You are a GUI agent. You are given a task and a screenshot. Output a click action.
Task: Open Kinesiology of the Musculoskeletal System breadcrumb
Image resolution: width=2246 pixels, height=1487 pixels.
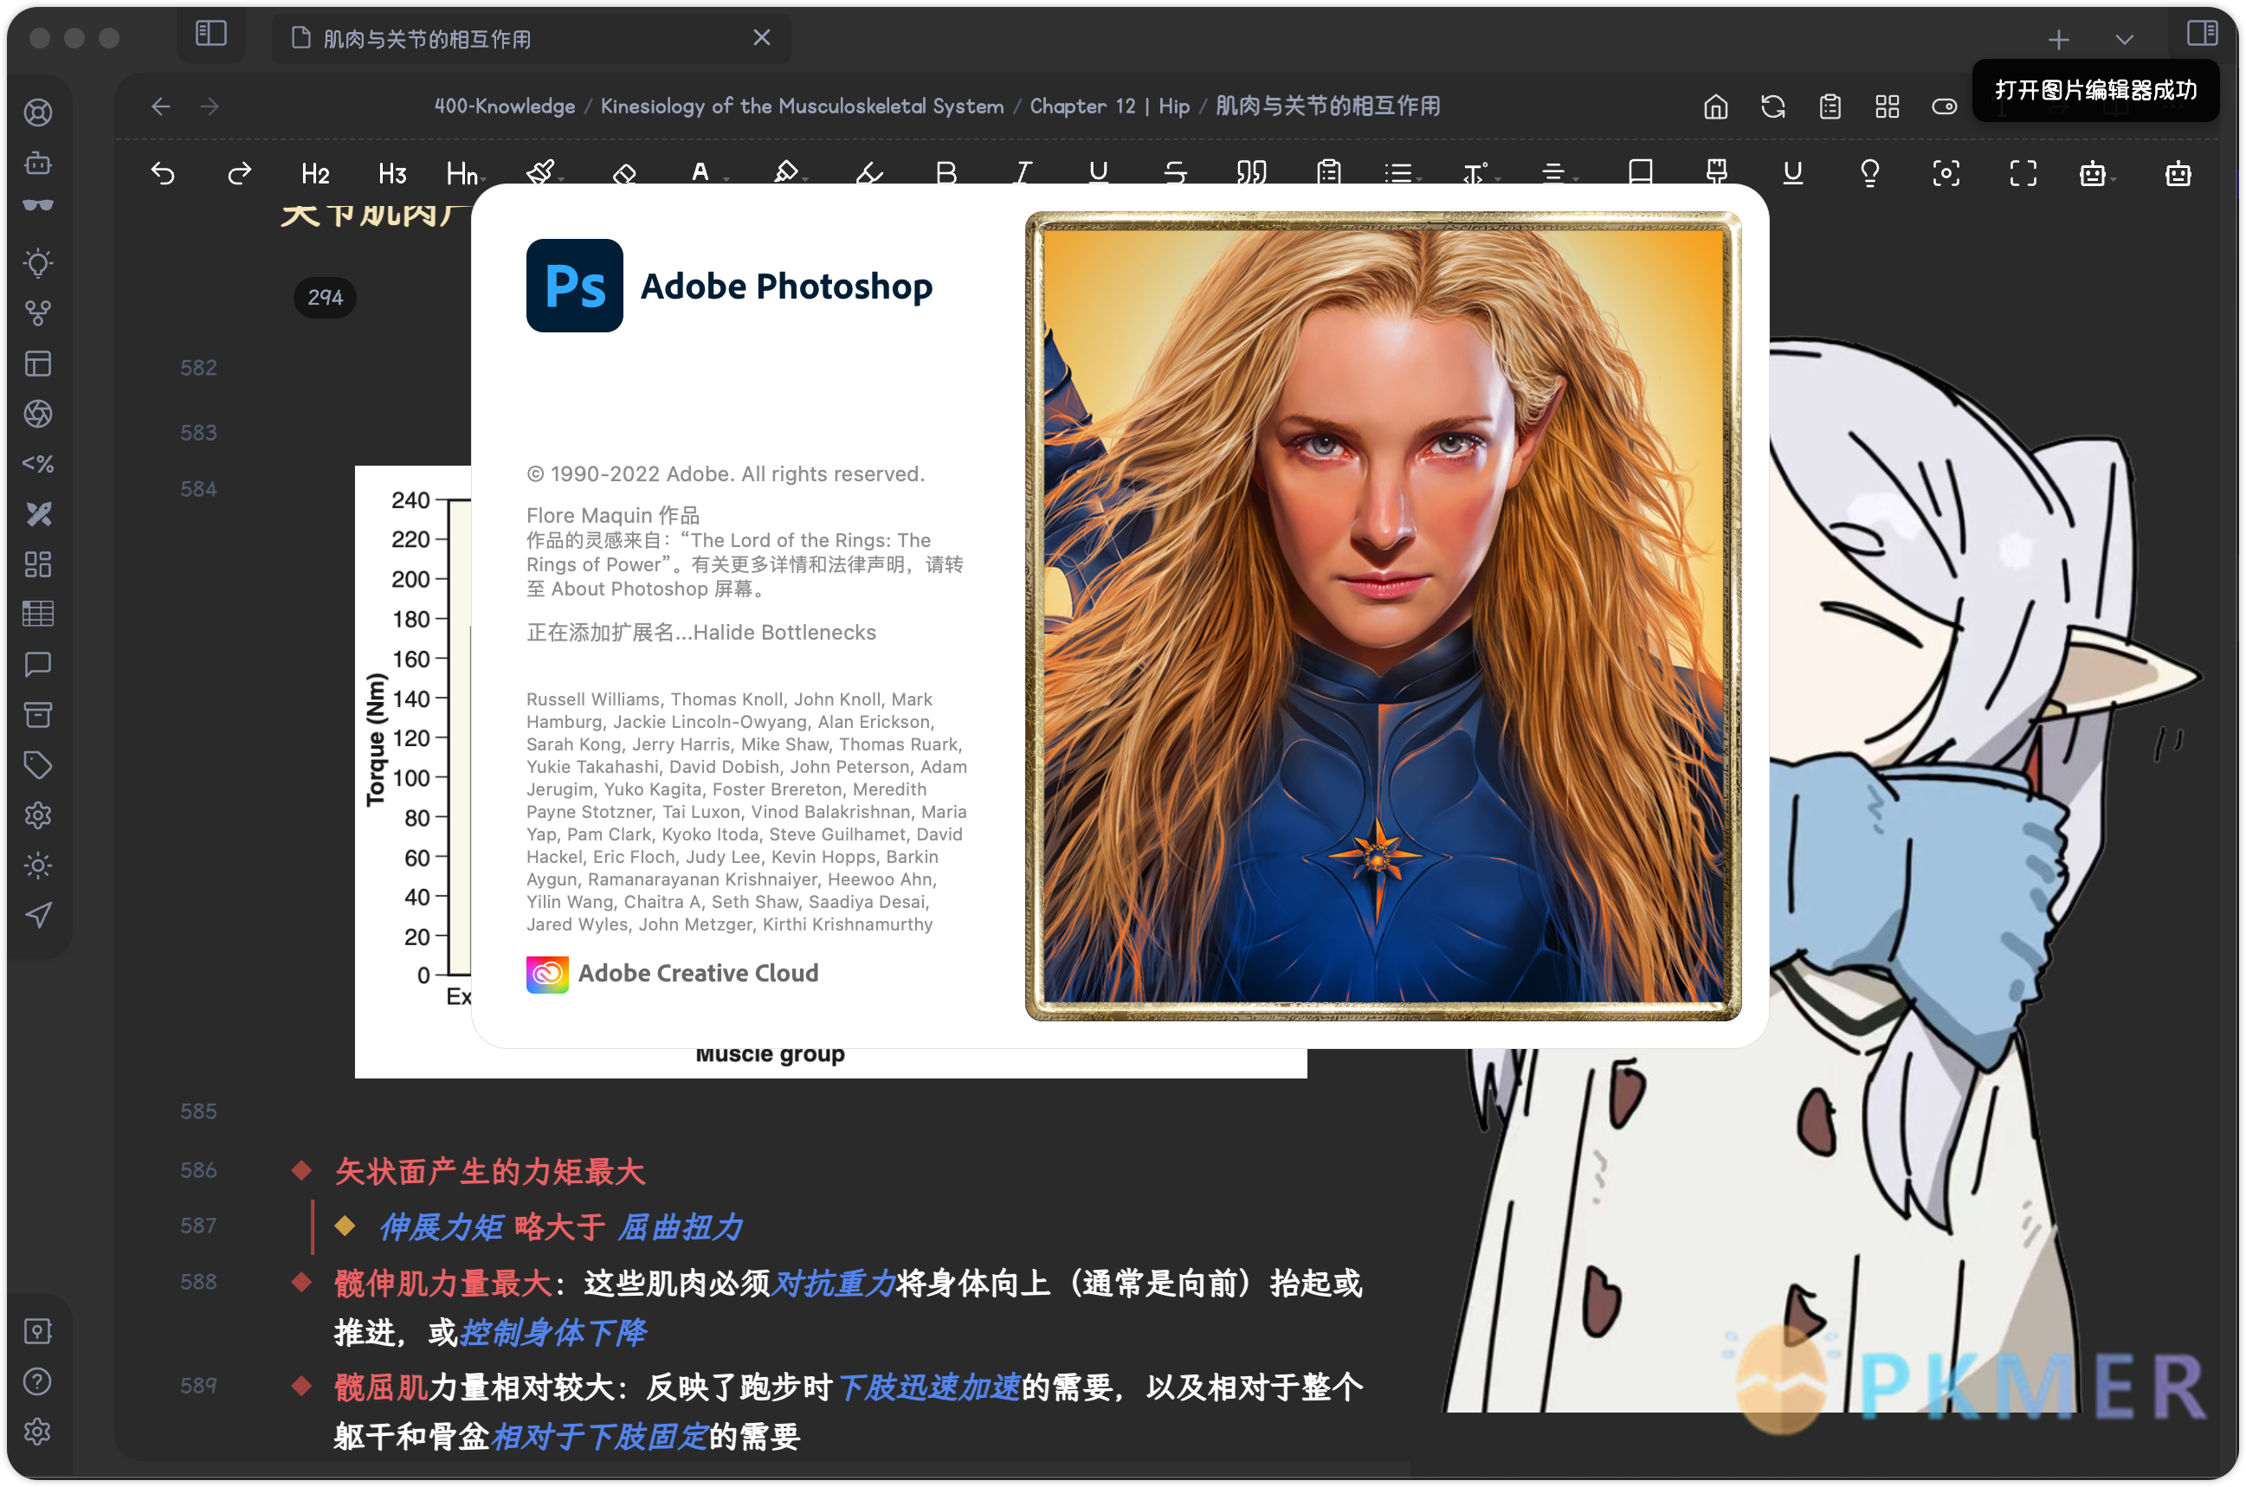(802, 106)
